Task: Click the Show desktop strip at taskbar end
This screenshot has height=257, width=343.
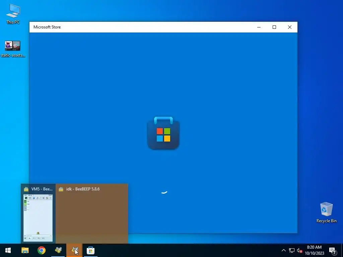Action: click(342, 250)
